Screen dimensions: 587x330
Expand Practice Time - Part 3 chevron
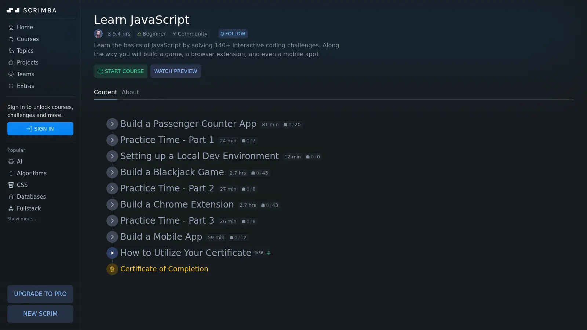point(112,221)
